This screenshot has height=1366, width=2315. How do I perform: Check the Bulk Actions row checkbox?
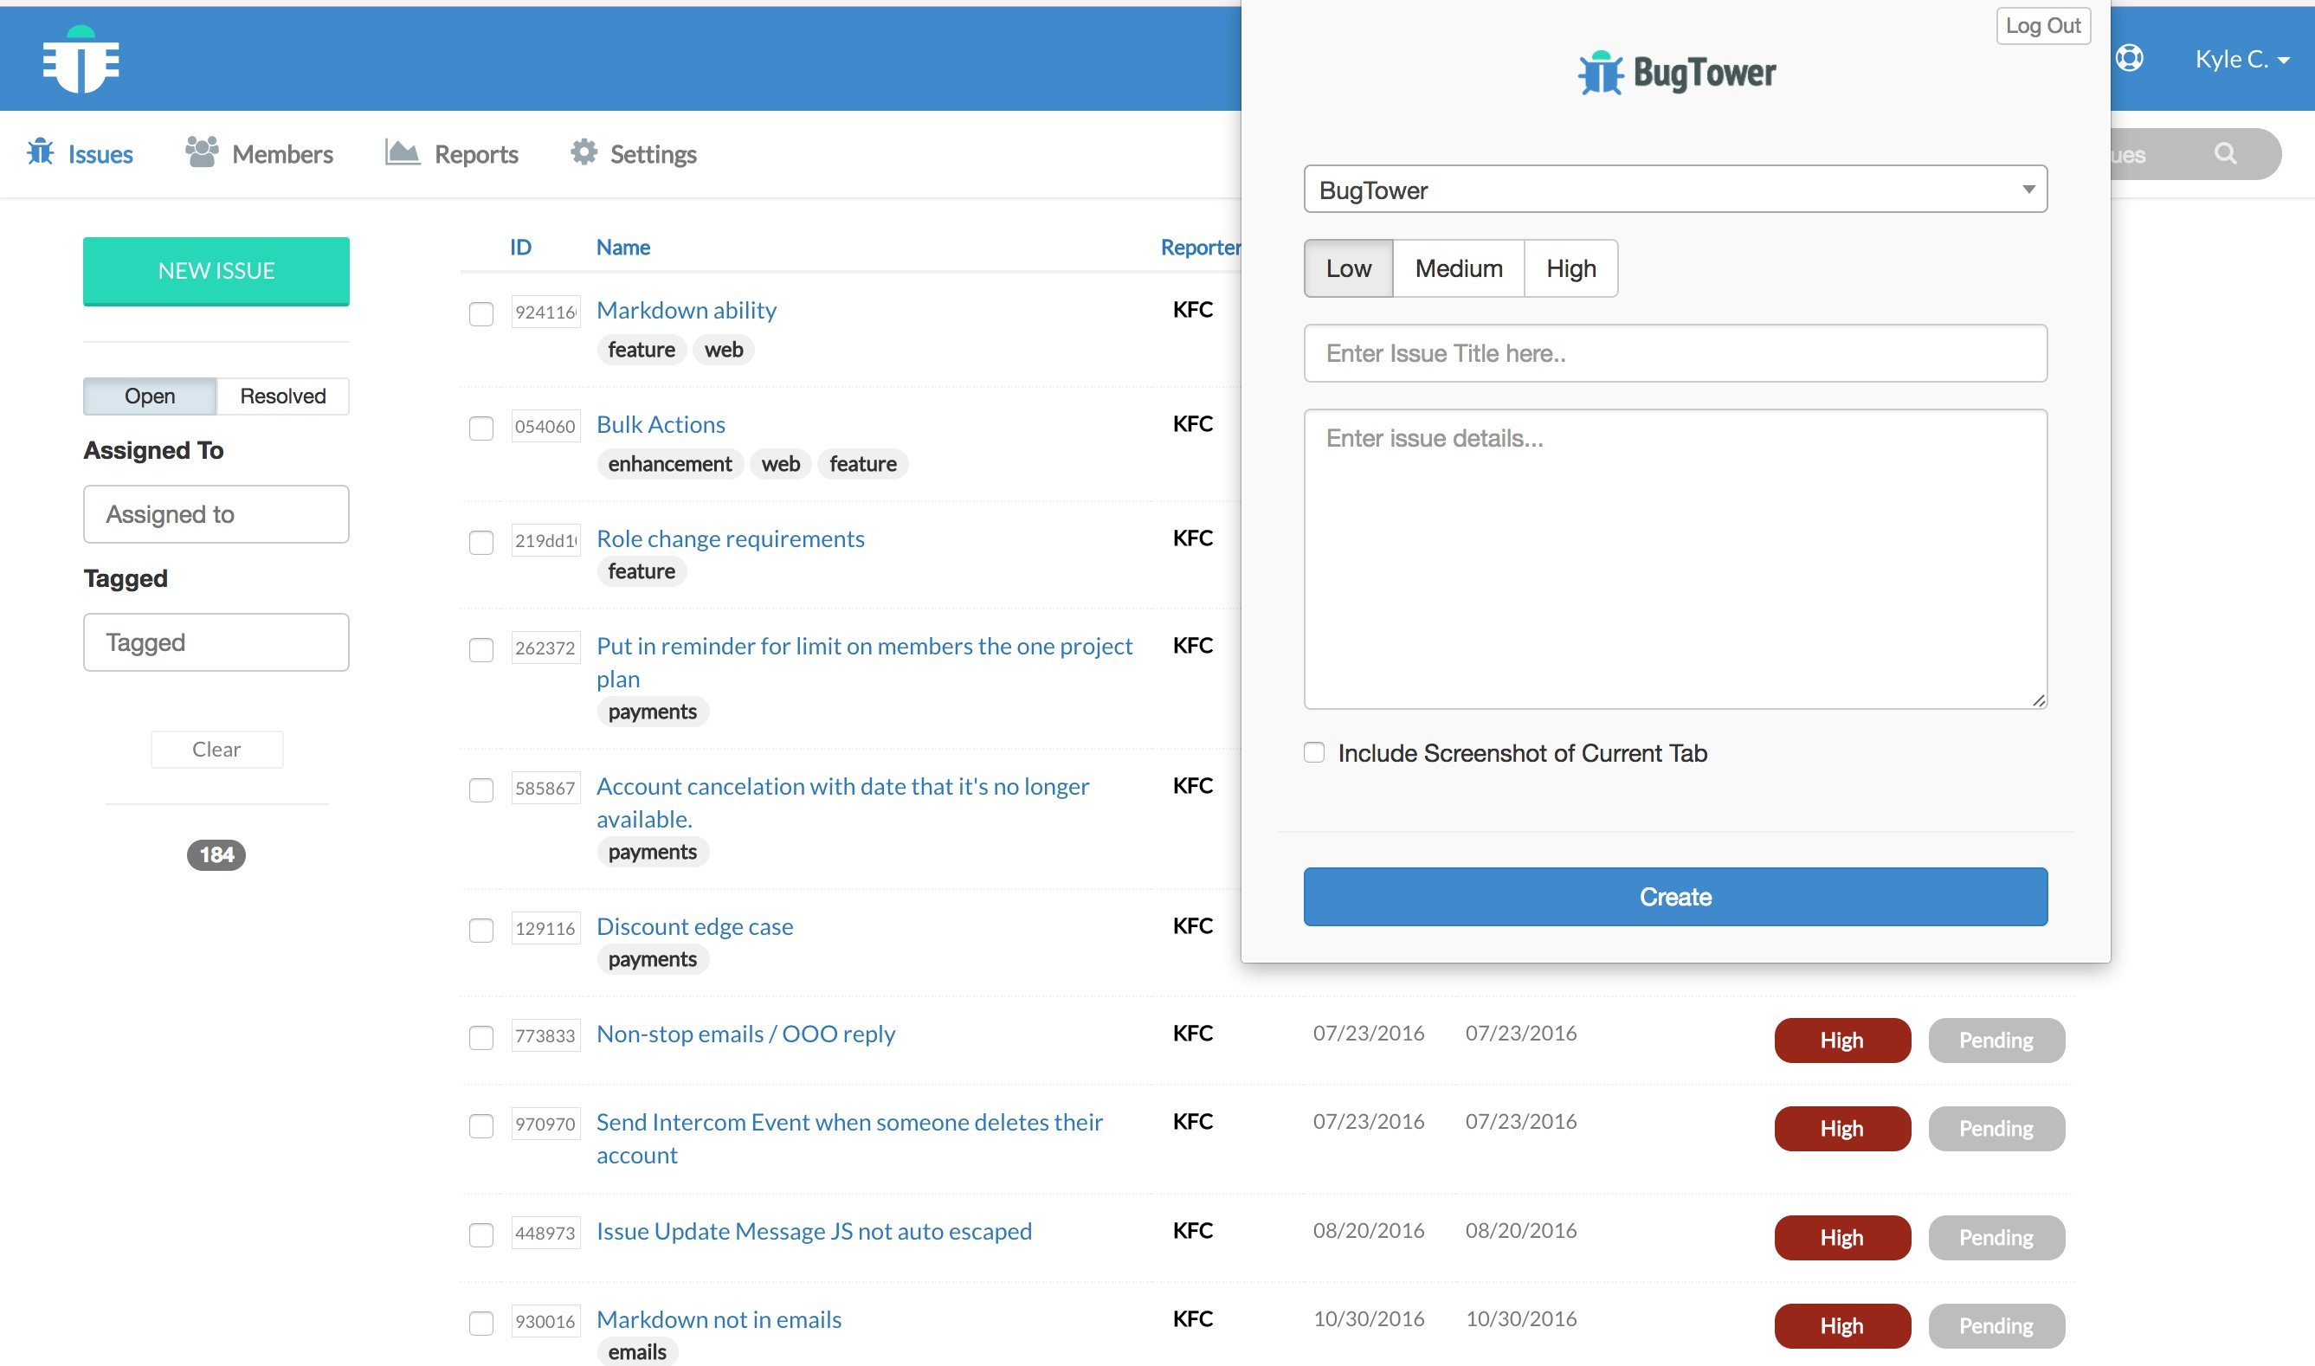(481, 428)
